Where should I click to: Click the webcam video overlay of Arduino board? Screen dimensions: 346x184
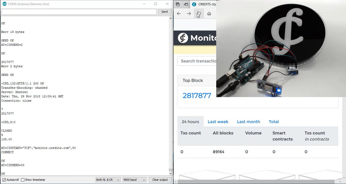[281, 49]
